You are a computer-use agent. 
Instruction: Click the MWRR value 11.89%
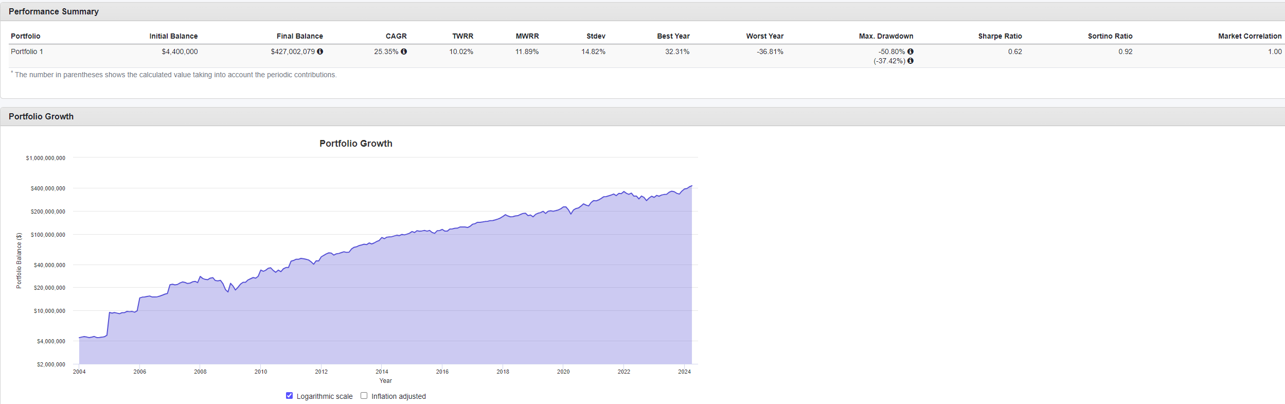[527, 51]
